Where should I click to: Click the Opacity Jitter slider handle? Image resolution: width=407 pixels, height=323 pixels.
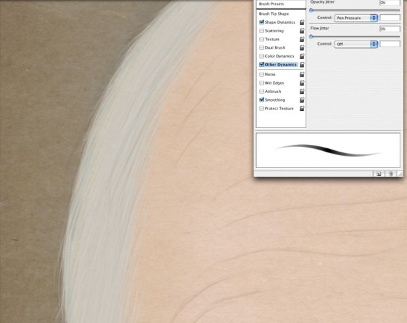point(311,10)
